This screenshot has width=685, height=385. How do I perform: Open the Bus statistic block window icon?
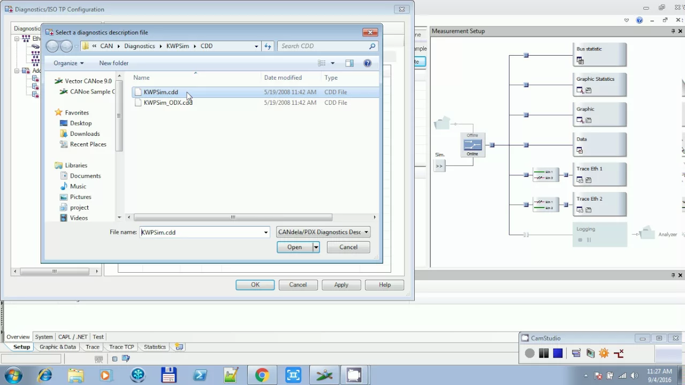click(x=580, y=60)
